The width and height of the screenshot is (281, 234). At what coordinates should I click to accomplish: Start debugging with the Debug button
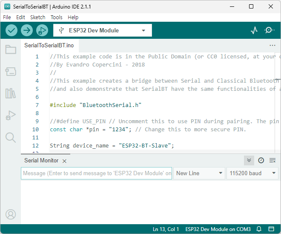42,30
